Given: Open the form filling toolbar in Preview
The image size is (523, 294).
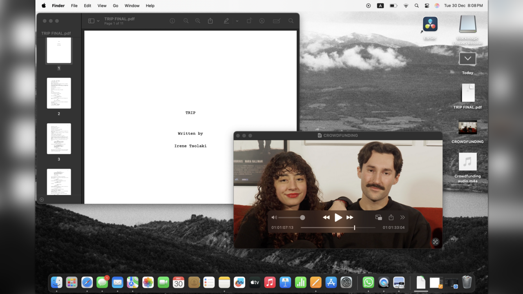Looking at the screenshot, I should [276, 21].
